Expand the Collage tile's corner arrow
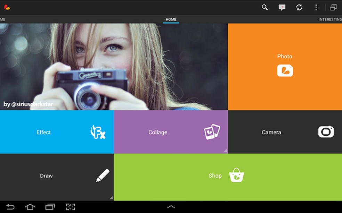342x213 pixels. click(225, 150)
